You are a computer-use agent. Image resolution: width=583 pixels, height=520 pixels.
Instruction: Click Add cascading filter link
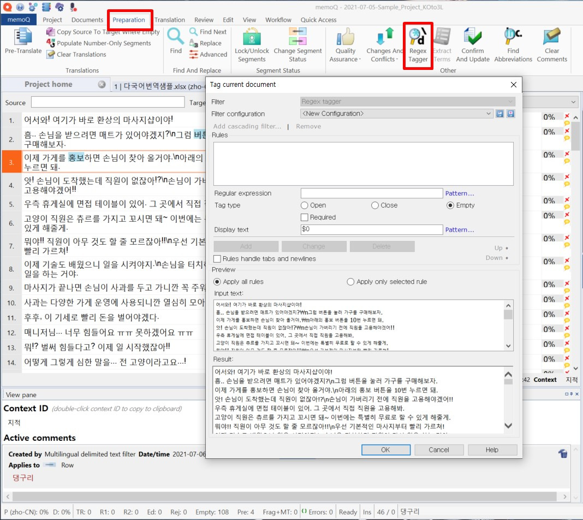click(x=247, y=127)
